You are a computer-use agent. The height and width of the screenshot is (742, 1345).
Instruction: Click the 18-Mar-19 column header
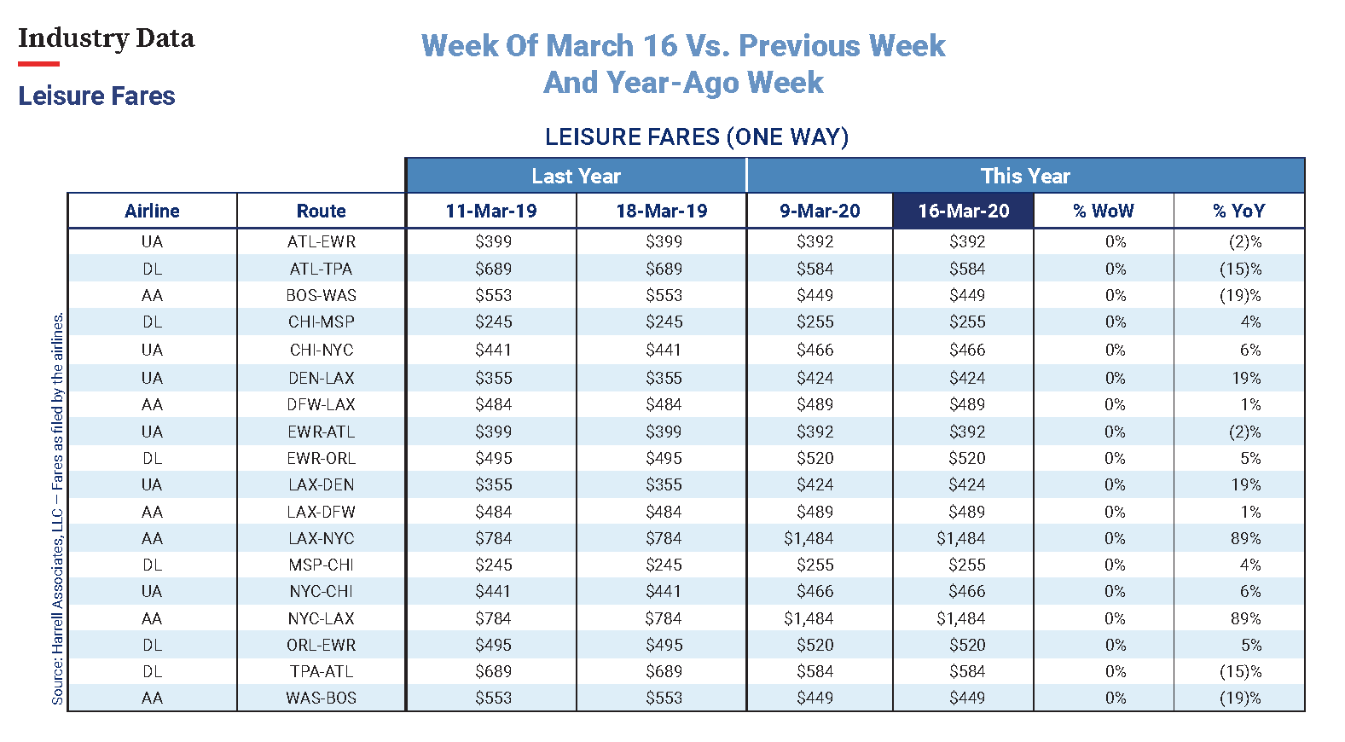(662, 211)
